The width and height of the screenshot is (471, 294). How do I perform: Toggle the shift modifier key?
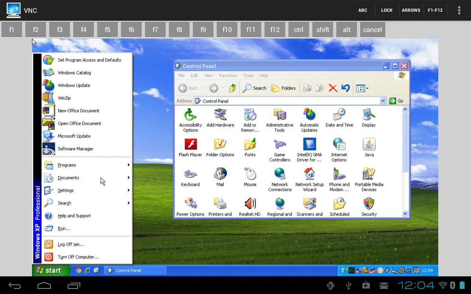click(323, 29)
